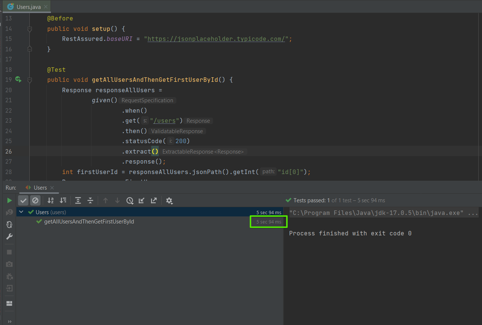Click the Stop process square icon
This screenshot has width=482, height=325.
pyautogui.click(x=9, y=252)
